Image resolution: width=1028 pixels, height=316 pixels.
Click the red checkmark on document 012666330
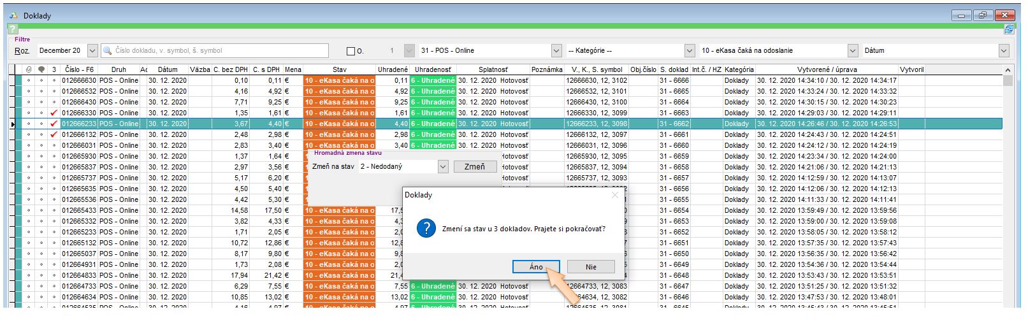(x=54, y=113)
